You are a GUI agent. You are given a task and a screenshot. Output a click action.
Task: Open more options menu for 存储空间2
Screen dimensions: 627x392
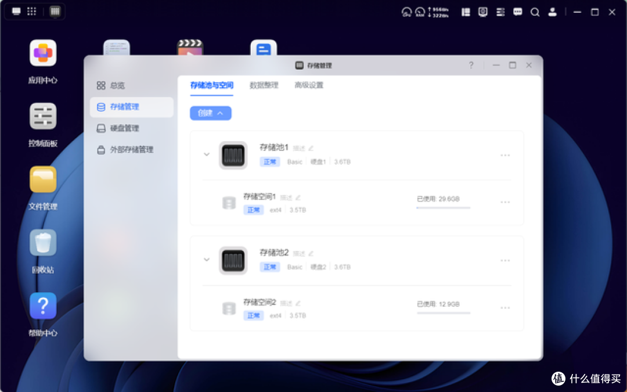[505, 308]
